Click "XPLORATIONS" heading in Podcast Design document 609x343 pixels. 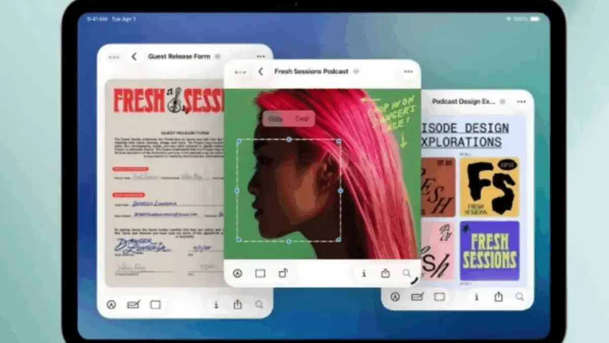(x=461, y=141)
